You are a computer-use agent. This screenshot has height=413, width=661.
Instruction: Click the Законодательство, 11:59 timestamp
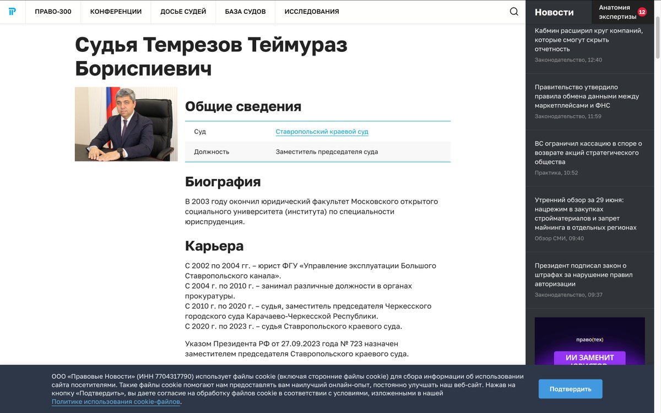click(568, 116)
